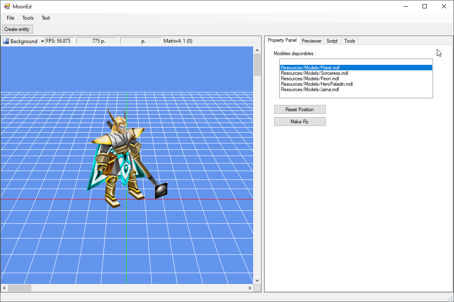Select the Jaina.mdl model entry
The image size is (454, 302).
click(x=310, y=90)
